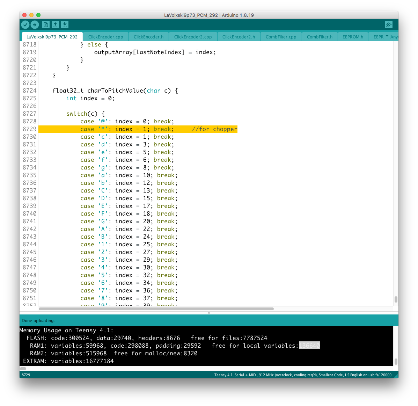The width and height of the screenshot is (418, 406).
Task: Click the selected 136640 value in console
Action: pyautogui.click(x=309, y=346)
